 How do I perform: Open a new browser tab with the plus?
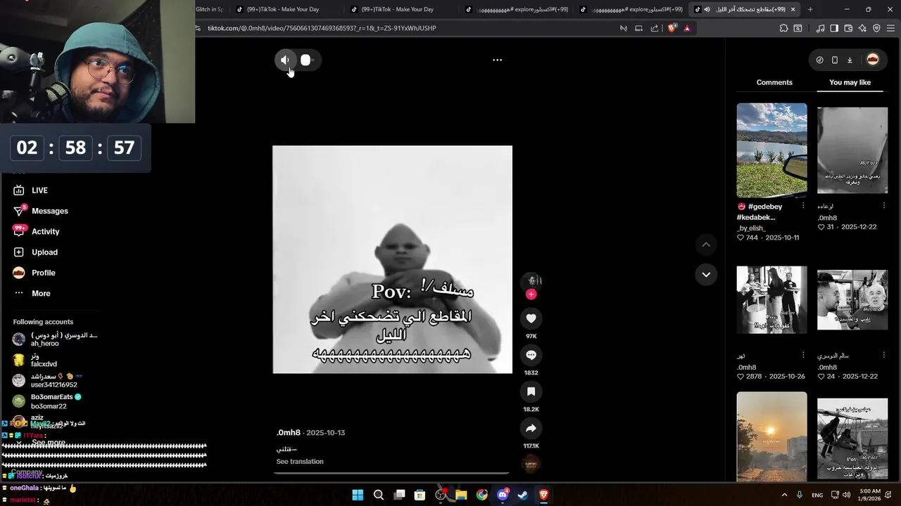[810, 9]
